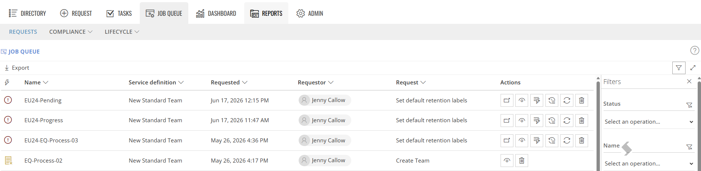Delete the EU24-EQ-Process-03 job
701x171 pixels.
(x=581, y=140)
